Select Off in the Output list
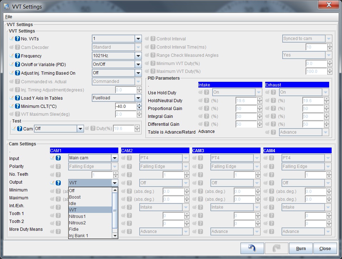The image size is (342, 259). tap(90, 191)
